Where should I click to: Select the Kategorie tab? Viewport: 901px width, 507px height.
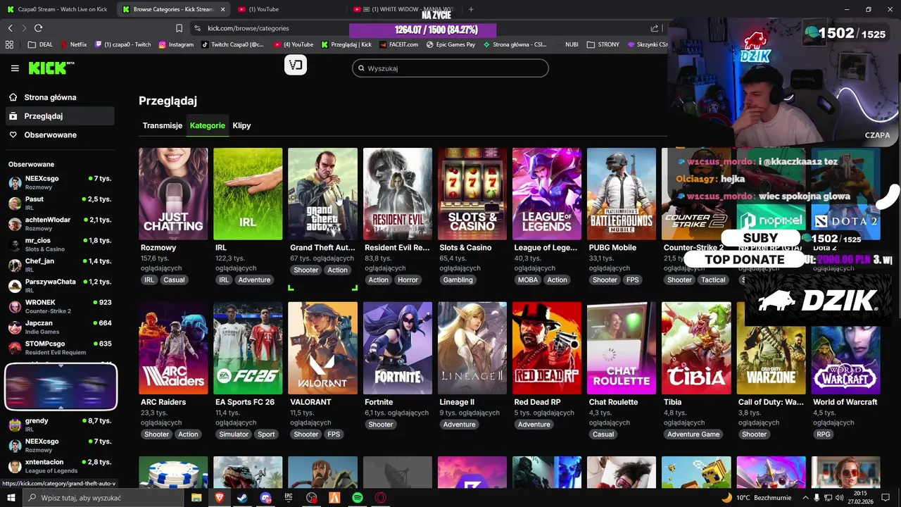click(208, 125)
